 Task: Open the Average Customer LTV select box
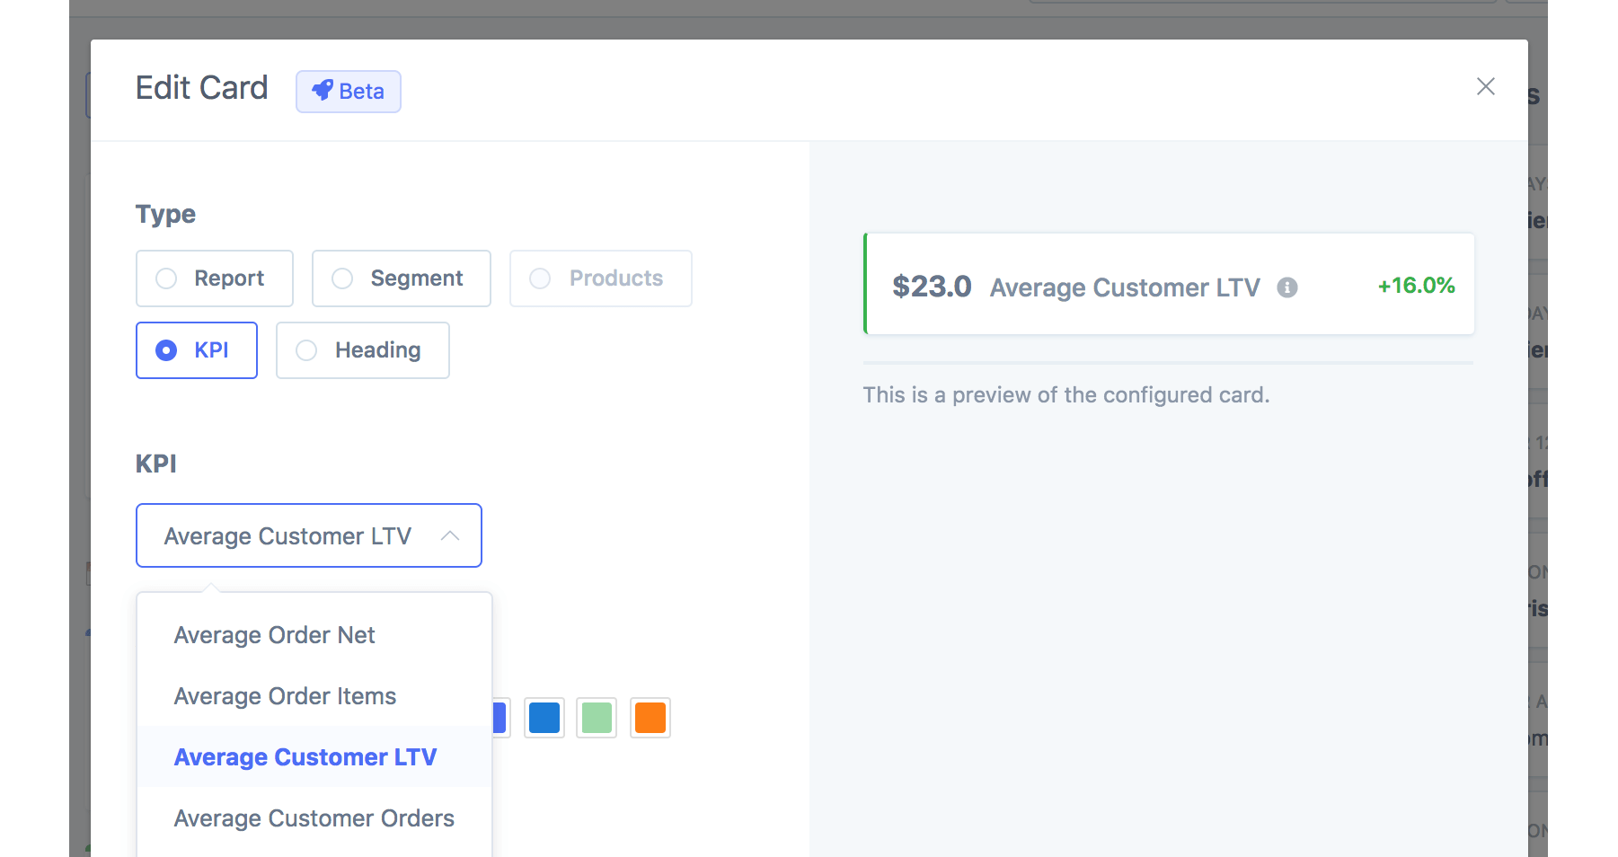tap(287, 536)
